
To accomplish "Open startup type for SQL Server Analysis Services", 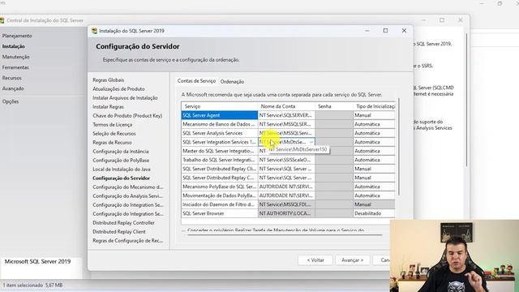I will click(x=374, y=133).
